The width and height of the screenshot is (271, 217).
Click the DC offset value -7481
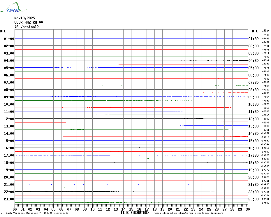click(x=266, y=46)
